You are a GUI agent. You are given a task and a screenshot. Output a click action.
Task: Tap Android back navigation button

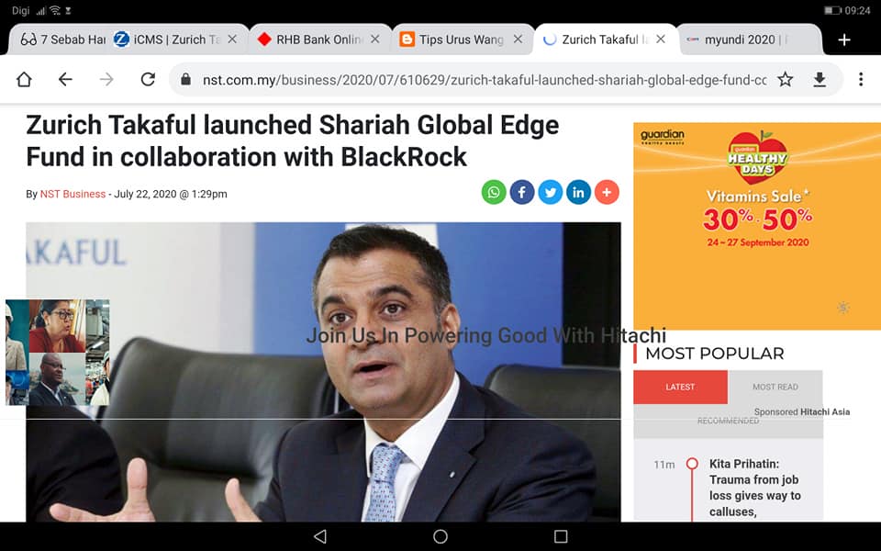(x=320, y=536)
